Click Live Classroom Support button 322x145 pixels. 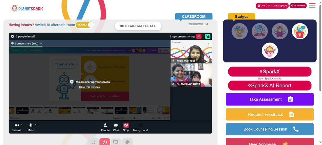coord(272,6)
